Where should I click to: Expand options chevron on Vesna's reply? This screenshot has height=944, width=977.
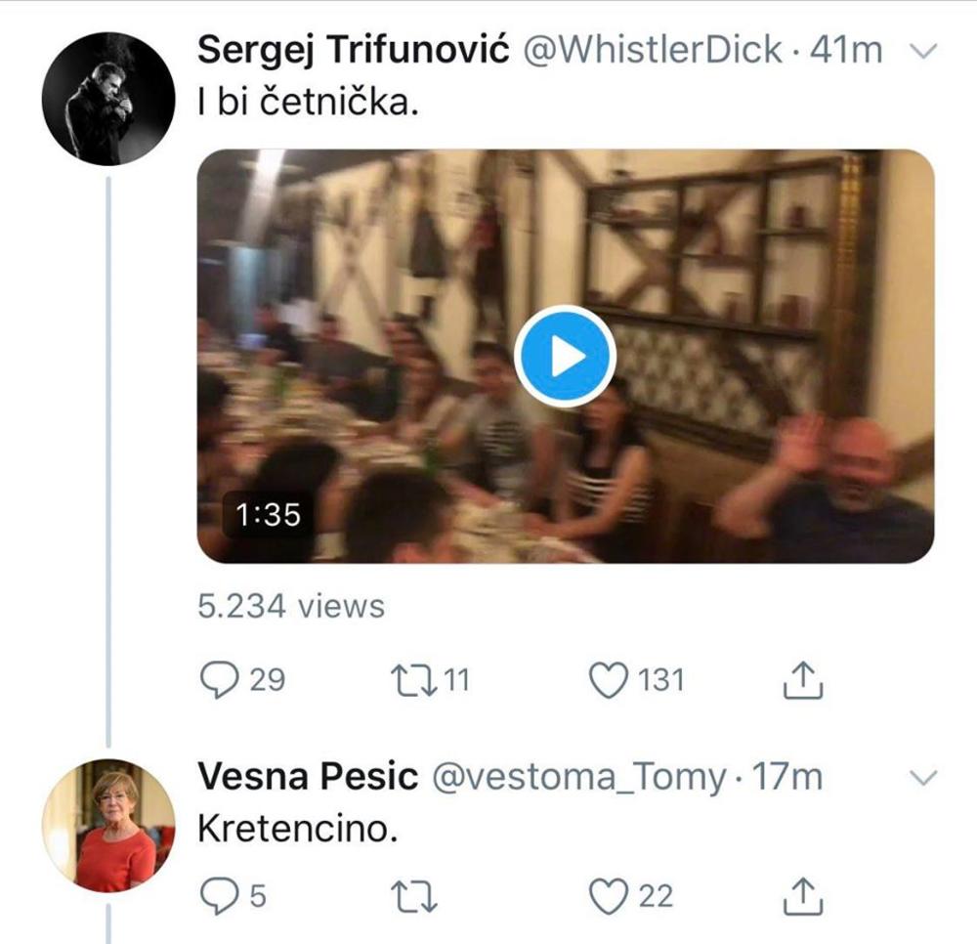(x=921, y=778)
